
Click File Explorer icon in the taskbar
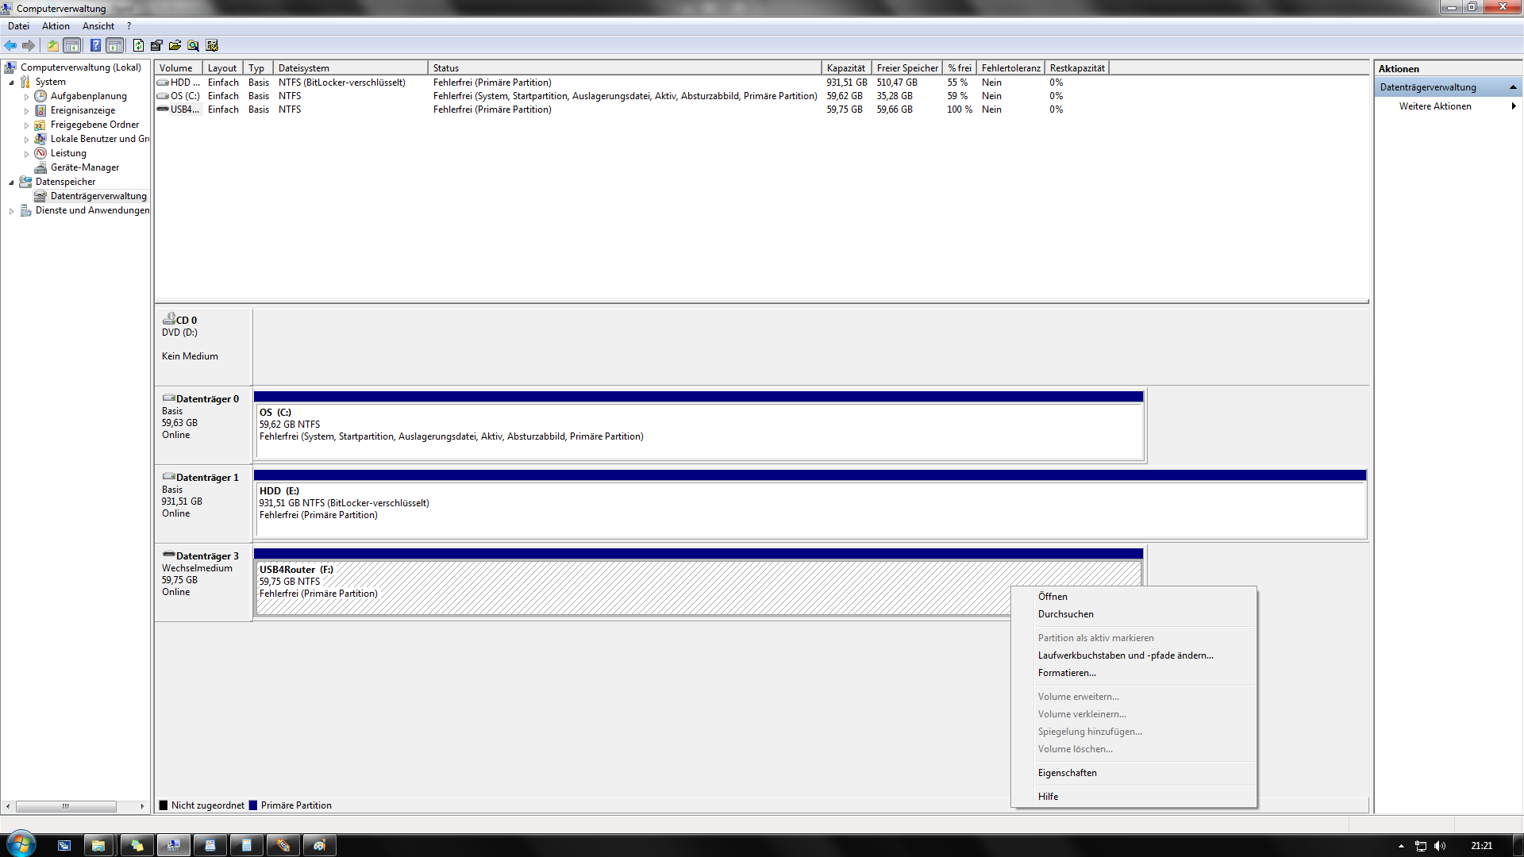(x=98, y=845)
